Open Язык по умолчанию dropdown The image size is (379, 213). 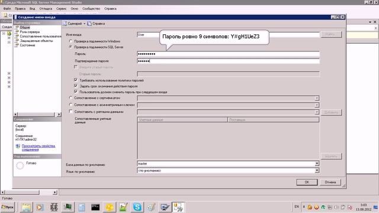(317, 170)
